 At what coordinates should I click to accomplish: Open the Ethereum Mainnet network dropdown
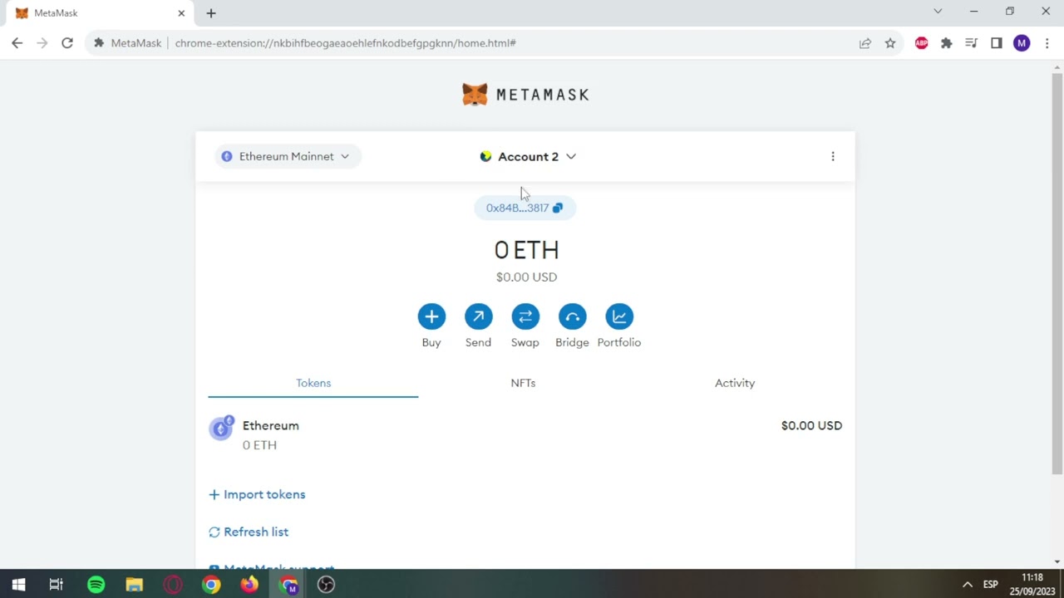pos(288,156)
